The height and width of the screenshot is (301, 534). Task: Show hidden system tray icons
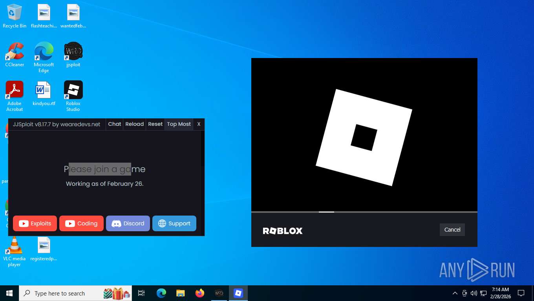(455, 293)
